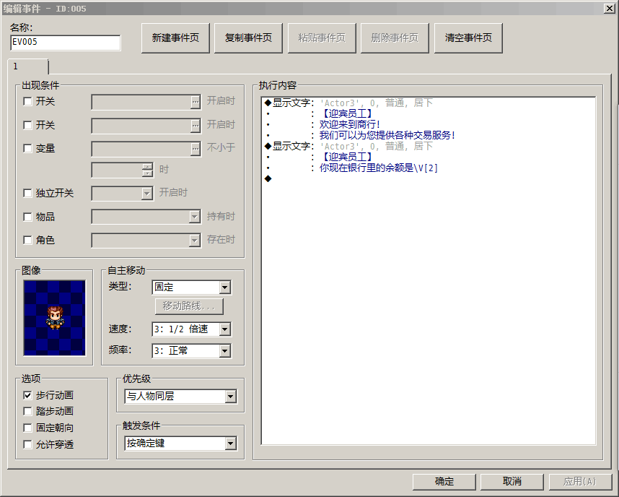
Task: Click the 清空事件页 button
Action: coord(468,38)
